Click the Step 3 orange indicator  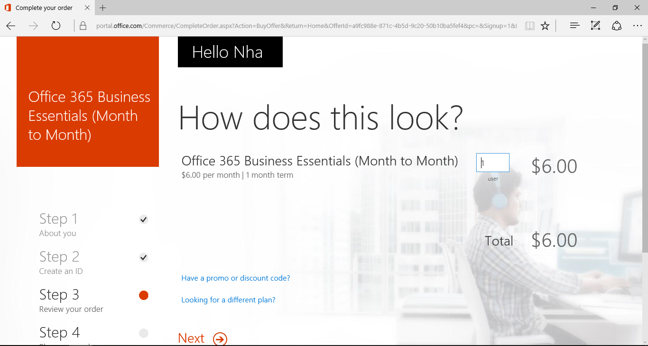pos(144,295)
